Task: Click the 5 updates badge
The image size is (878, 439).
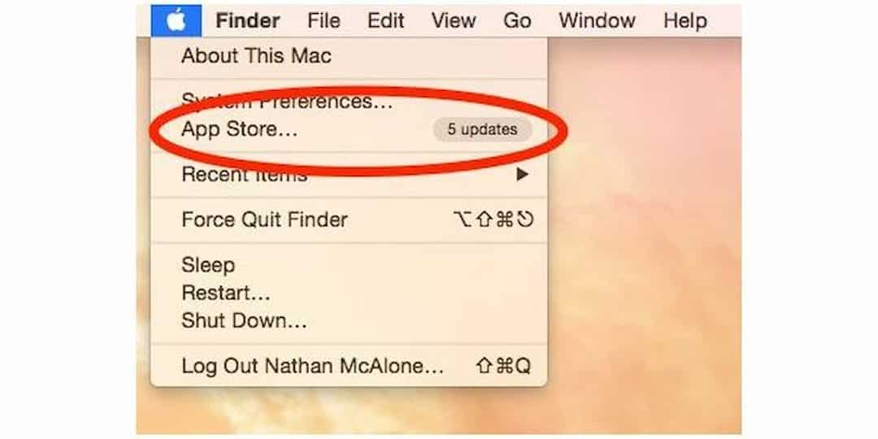Action: (x=482, y=129)
